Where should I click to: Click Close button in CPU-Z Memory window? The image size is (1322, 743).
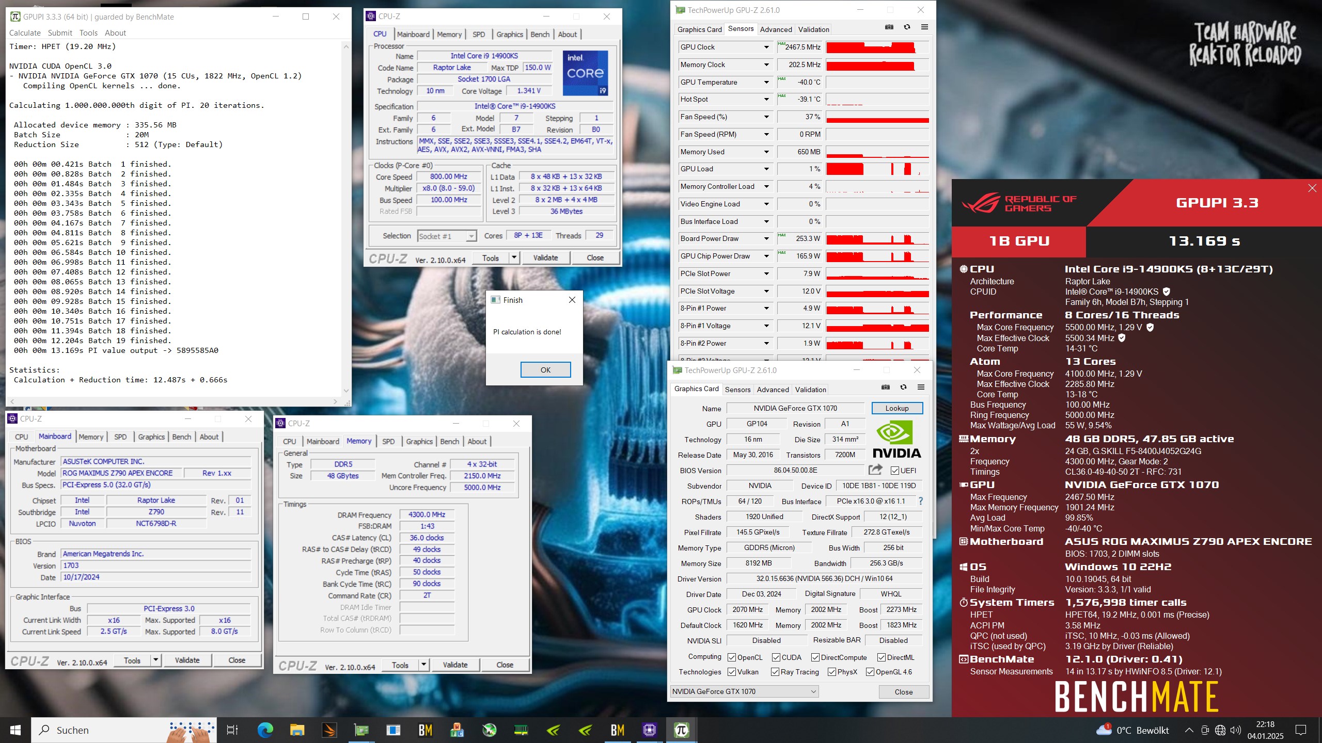pyautogui.click(x=505, y=665)
